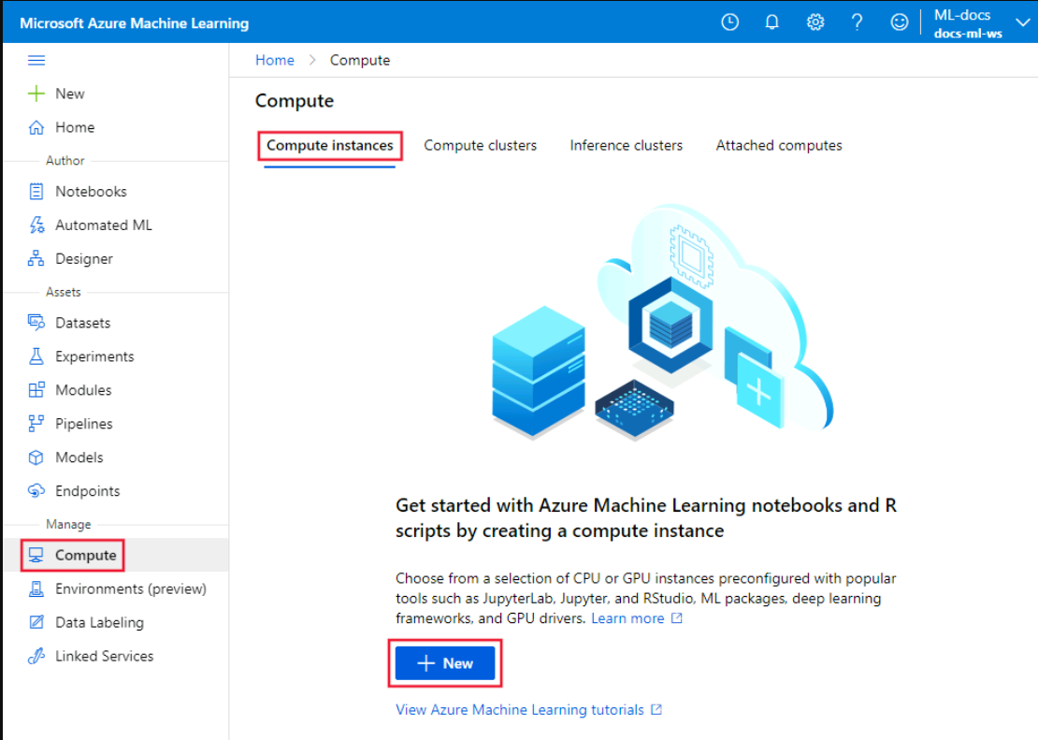The image size is (1038, 740).
Task: Click the Environments (preview) icon
Action: [36, 589]
